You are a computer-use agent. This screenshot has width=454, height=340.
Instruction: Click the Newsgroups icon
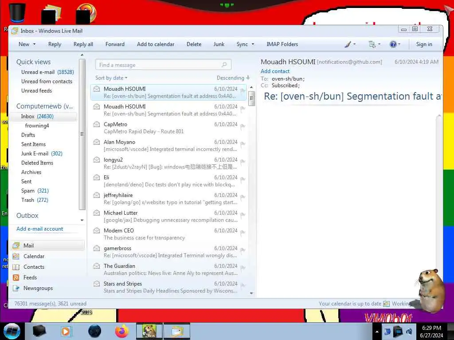(x=16, y=288)
